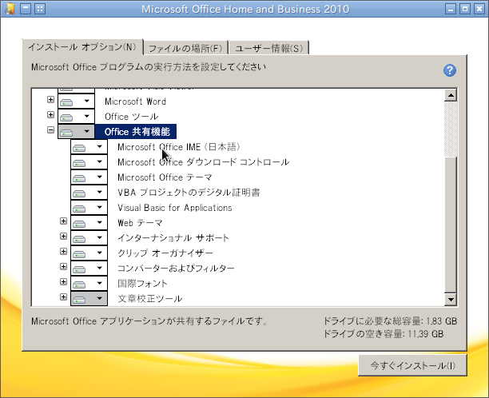This screenshot has width=489, height=398.
Task: Click 今すぐインストール(I) button
Action: click(412, 365)
